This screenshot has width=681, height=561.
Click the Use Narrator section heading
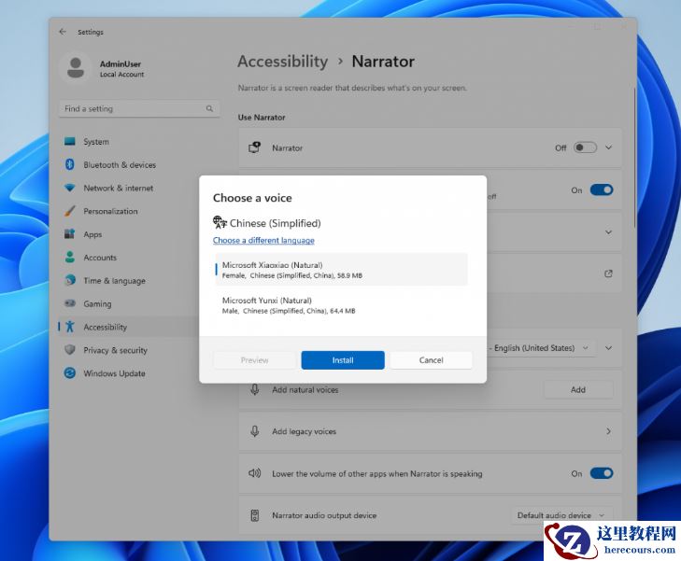coord(262,117)
